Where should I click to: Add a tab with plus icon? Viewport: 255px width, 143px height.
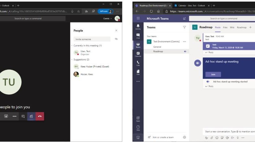tap(251, 27)
